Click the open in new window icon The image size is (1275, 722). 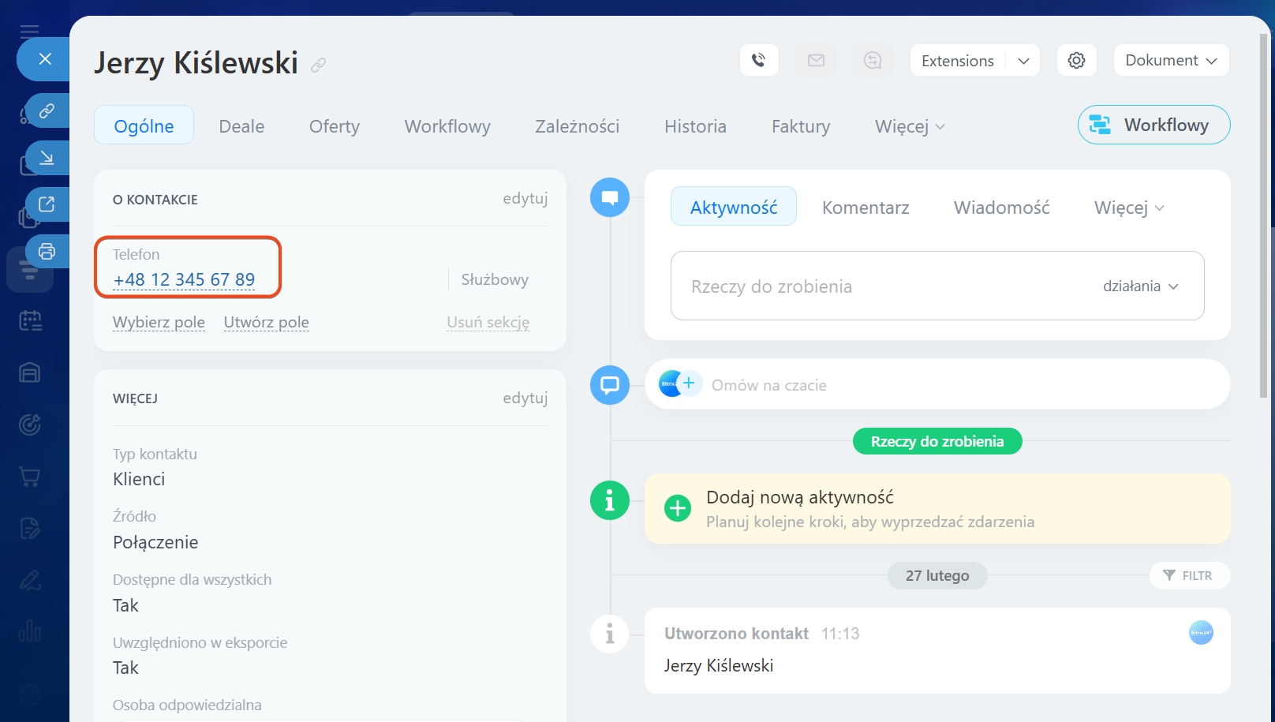[47, 204]
